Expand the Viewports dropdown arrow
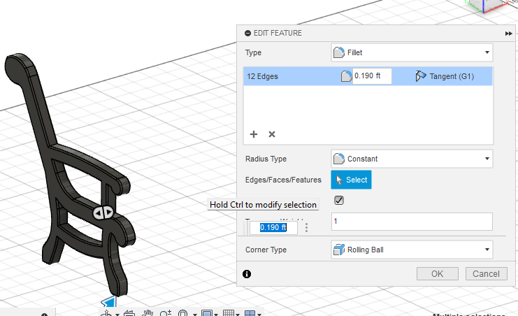This screenshot has width=518, height=316. (x=259, y=315)
